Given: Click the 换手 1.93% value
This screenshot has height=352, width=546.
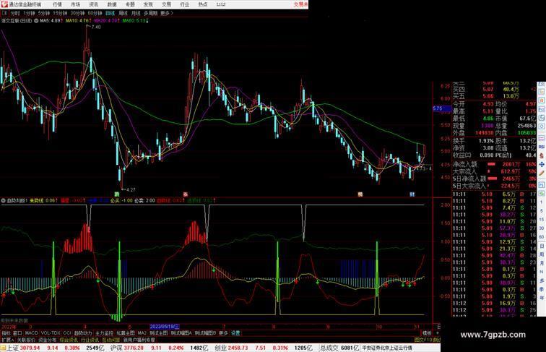Looking at the screenshot, I should [486, 141].
